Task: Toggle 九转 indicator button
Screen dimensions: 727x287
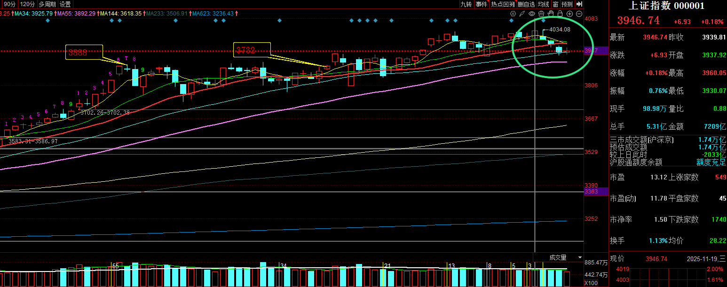Action: (x=466, y=4)
